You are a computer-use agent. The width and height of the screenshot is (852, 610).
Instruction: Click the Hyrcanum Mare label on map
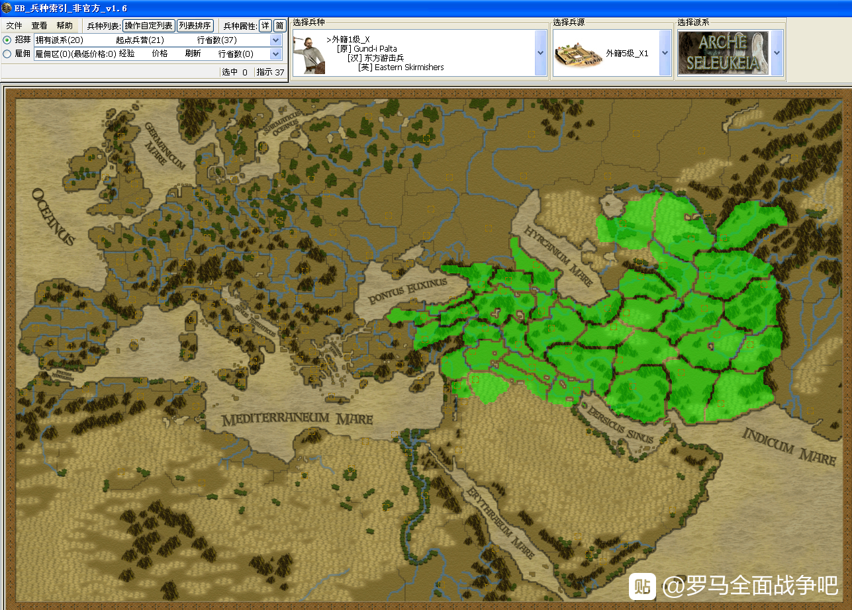pyautogui.click(x=558, y=257)
